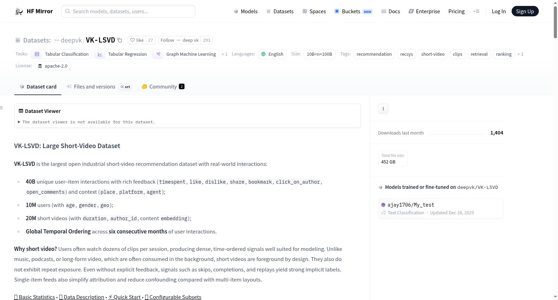Screen dimensions: 558x300
Task: Show the +3 additional tags
Action: click(520, 54)
